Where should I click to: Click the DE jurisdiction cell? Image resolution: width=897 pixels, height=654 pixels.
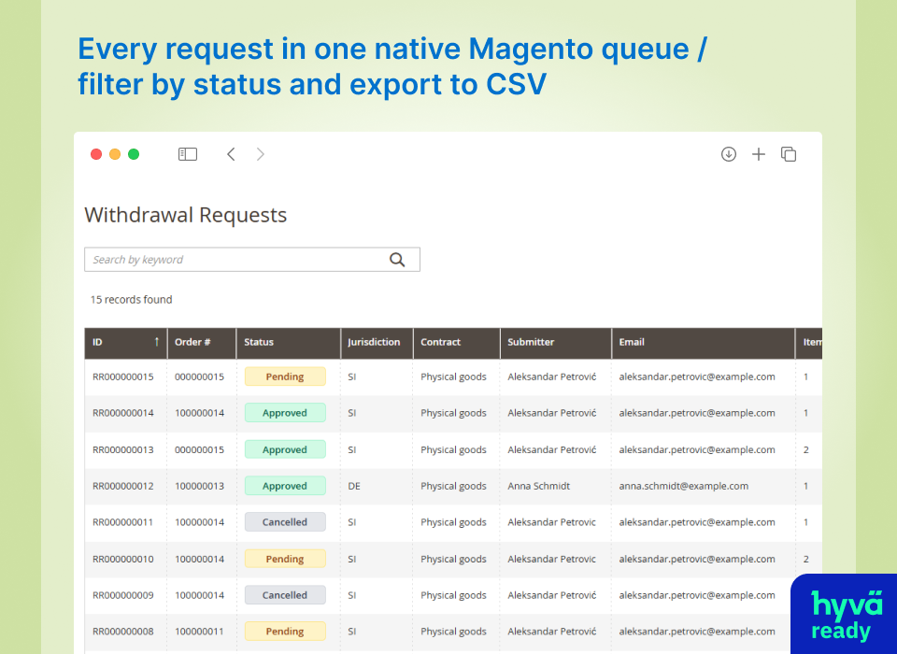pyautogui.click(x=354, y=486)
